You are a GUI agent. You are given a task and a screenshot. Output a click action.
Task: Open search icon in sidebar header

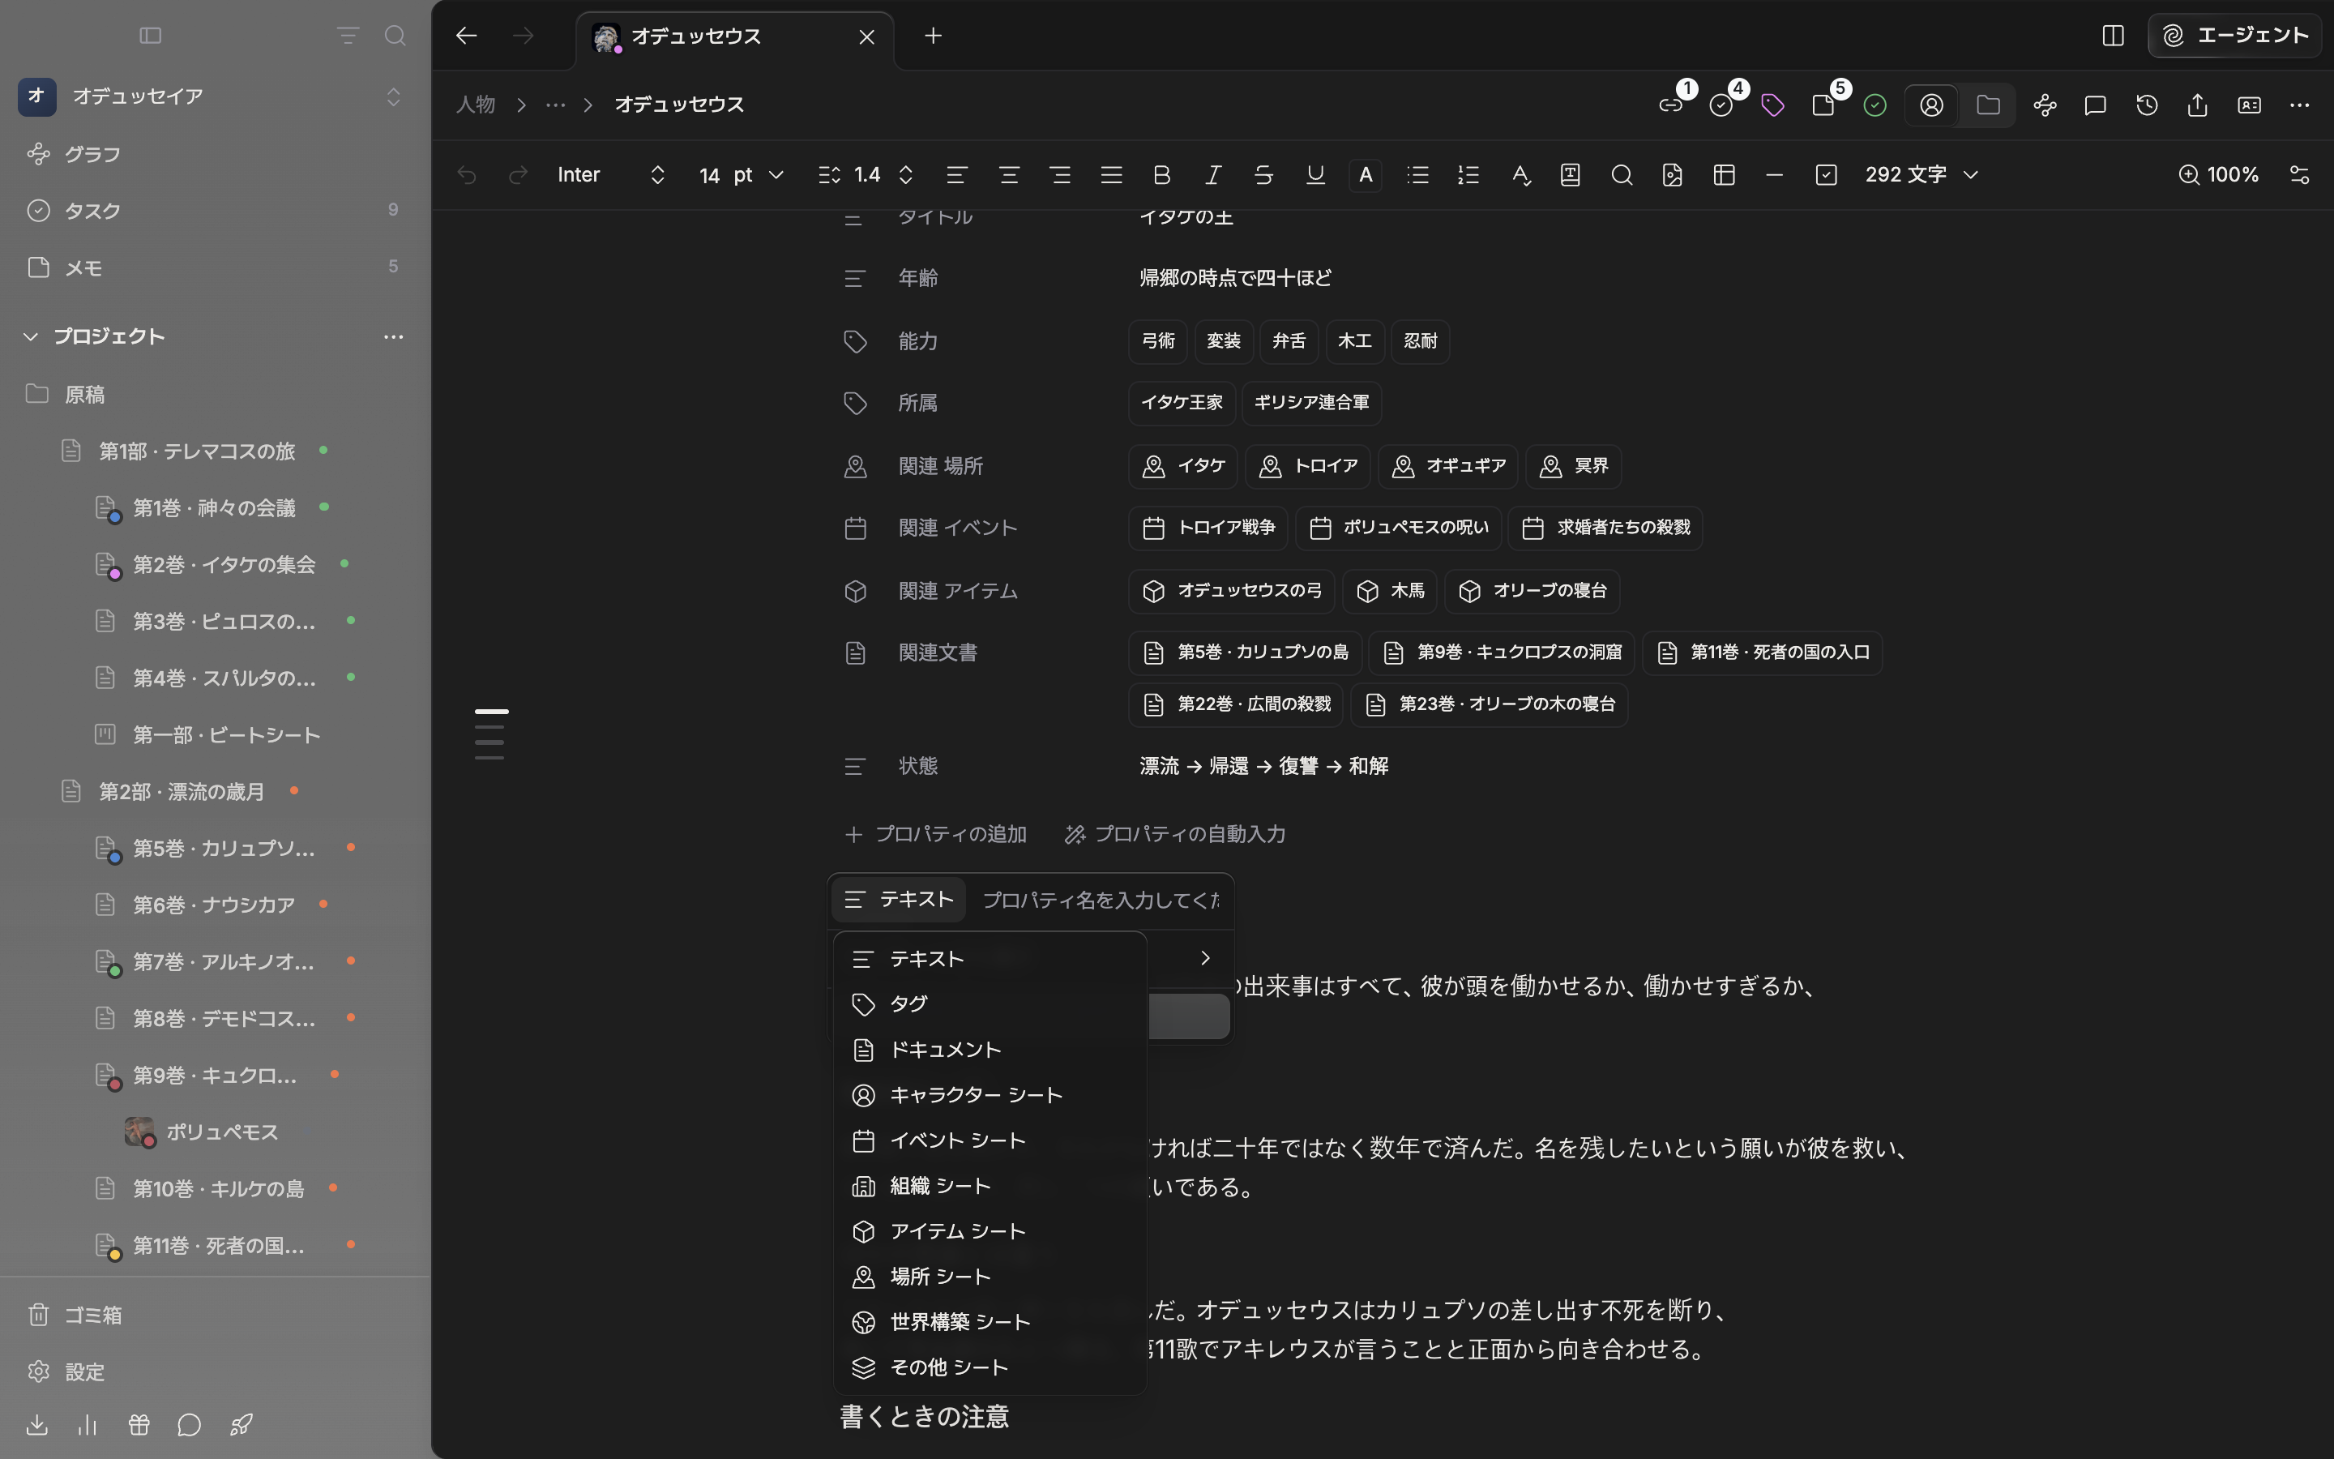pyautogui.click(x=395, y=36)
